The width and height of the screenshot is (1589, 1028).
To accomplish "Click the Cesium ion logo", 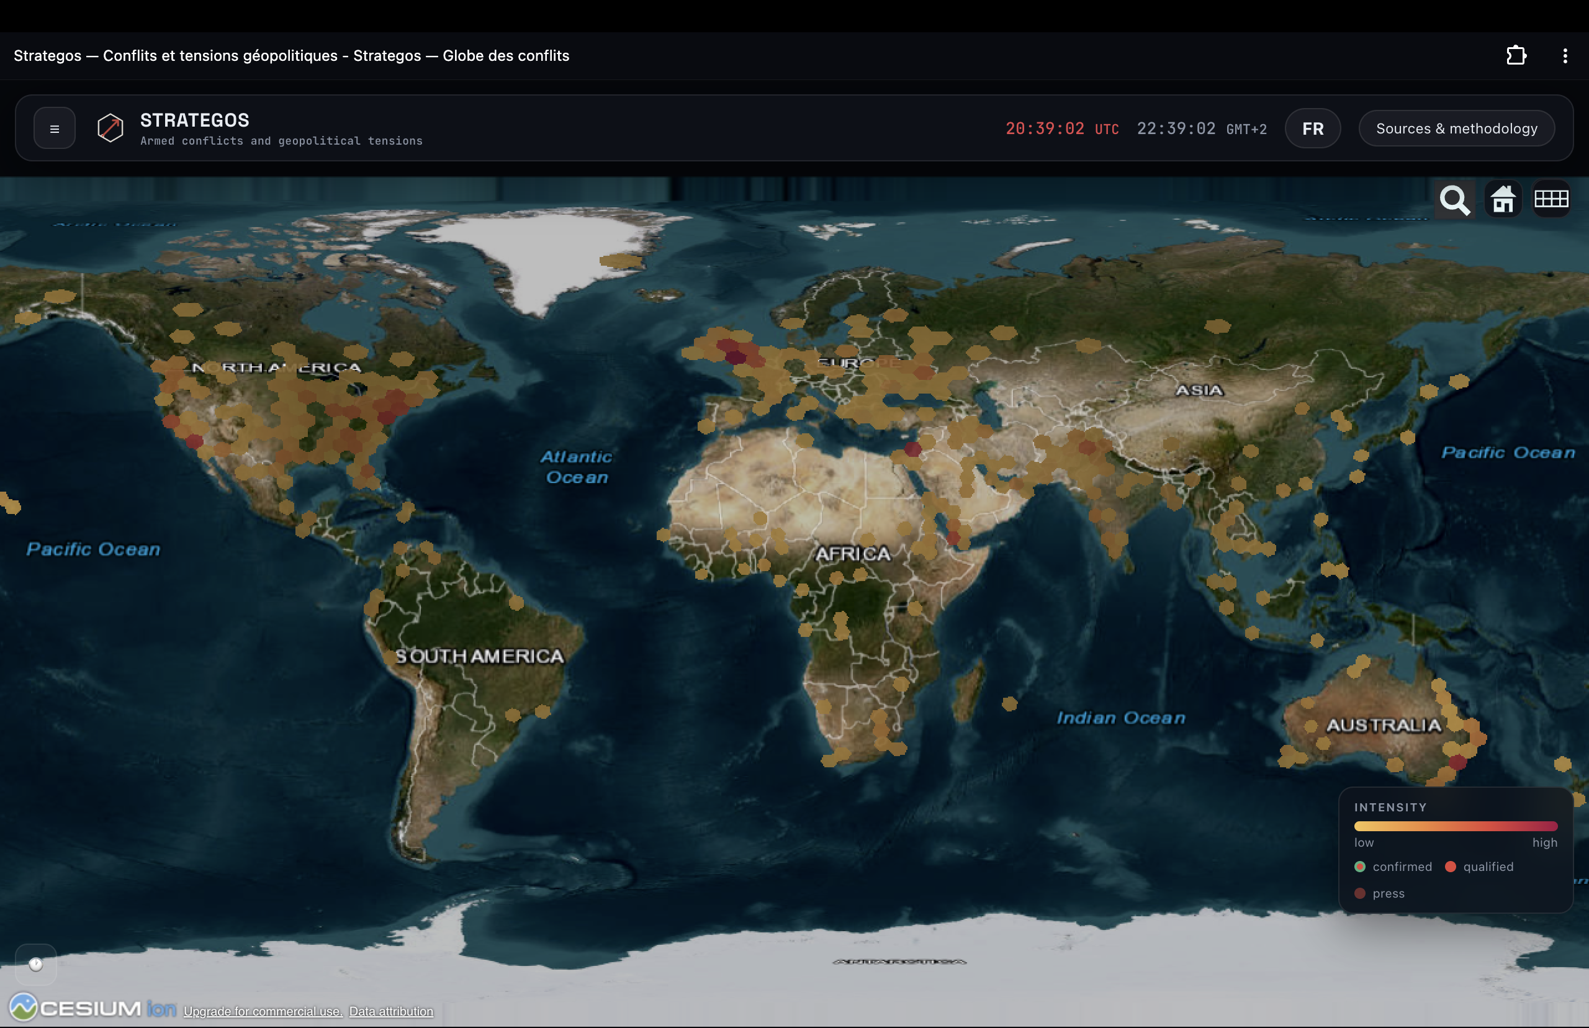I will 92,1008.
